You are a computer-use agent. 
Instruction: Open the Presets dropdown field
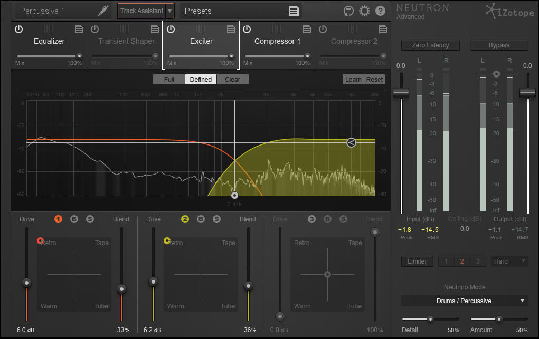coord(241,11)
